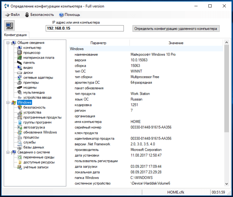Select the мультимедиа speaker icon
The width and height of the screenshot is (233, 197).
coord(20,93)
